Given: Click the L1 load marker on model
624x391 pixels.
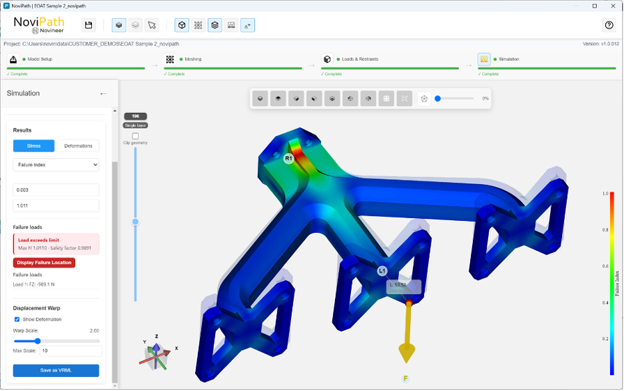Looking at the screenshot, I should [x=382, y=270].
